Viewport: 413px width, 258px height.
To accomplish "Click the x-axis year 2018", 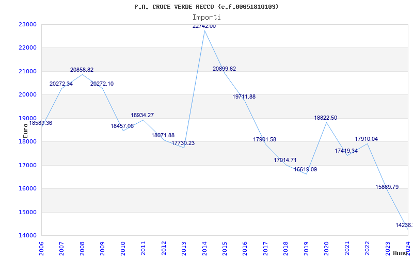I will coord(286,248).
